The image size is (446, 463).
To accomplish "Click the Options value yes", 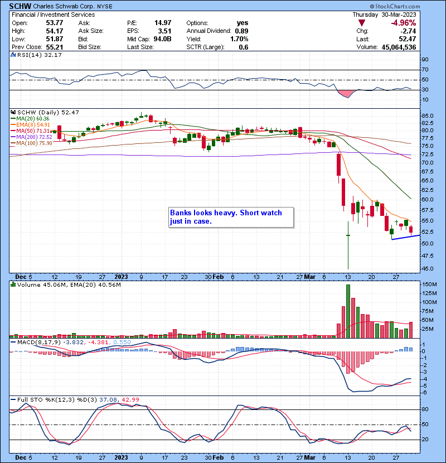I will 243,23.
